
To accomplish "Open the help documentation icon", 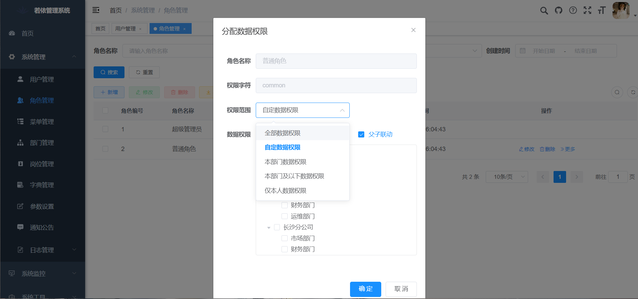I will tap(573, 10).
